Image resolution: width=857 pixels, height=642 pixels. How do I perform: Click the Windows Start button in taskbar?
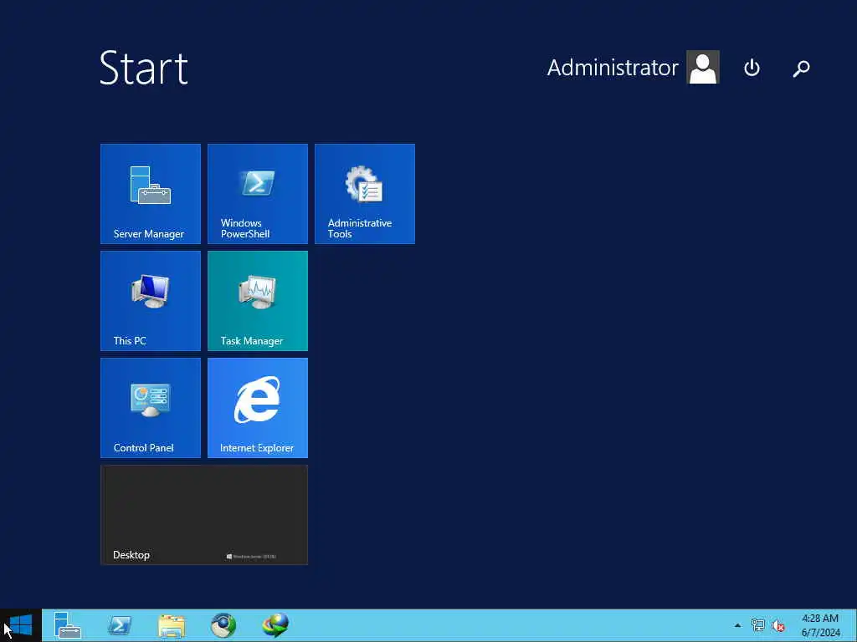pos(21,625)
